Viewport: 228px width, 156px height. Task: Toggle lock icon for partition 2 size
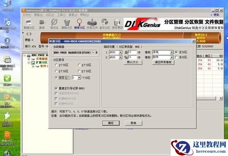click(126, 57)
